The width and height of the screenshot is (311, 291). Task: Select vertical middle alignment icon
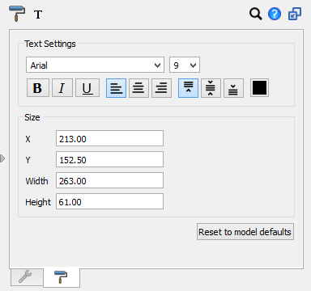[211, 88]
